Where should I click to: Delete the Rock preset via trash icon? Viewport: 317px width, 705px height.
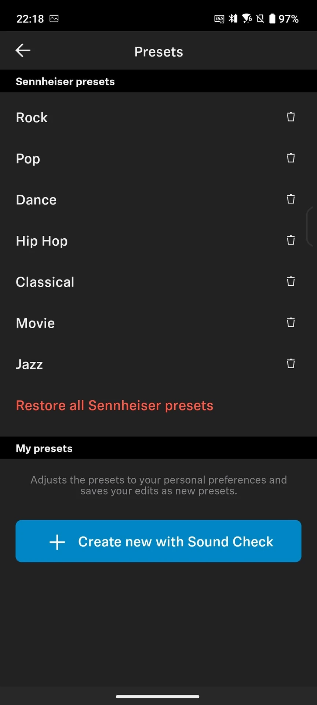(x=291, y=117)
